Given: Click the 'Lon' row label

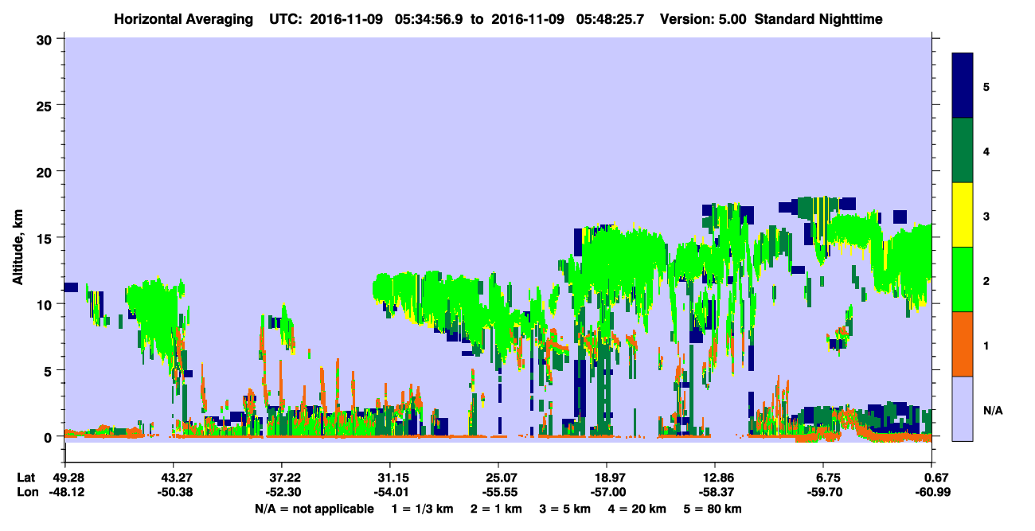Looking at the screenshot, I should click(x=26, y=492).
